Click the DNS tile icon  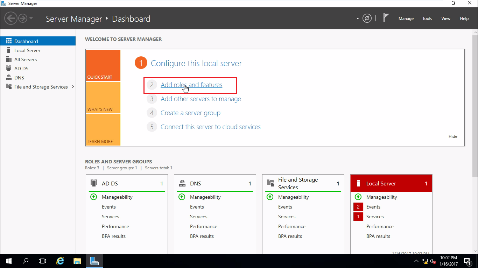tap(182, 183)
